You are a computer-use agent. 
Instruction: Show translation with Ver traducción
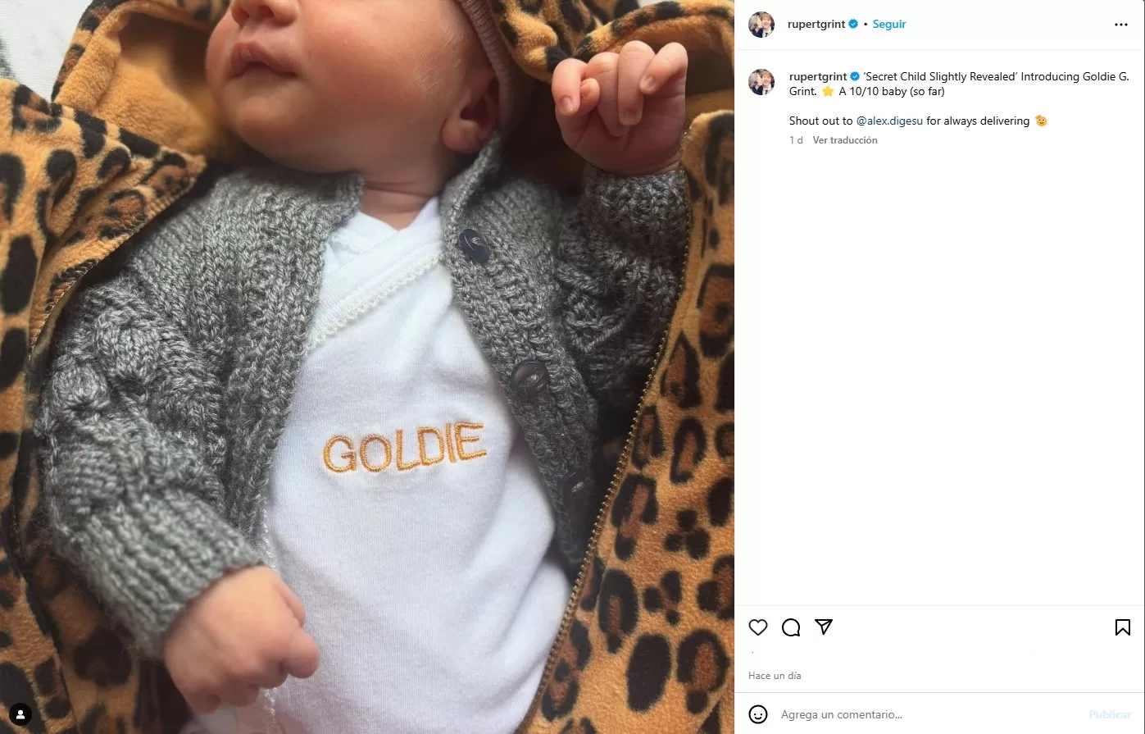845,140
